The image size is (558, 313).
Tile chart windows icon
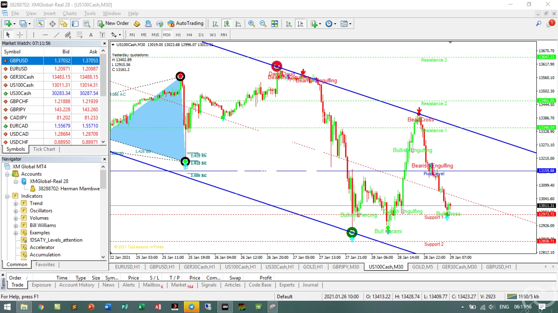(x=274, y=24)
